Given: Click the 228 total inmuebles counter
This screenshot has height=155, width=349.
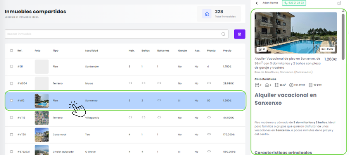Looking at the screenshot, I should pyautogui.click(x=225, y=14).
